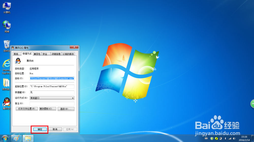This screenshot has height=142, width=254.
Task: Select the Recycle Bin desktop icon
Action: [x=7, y=46]
